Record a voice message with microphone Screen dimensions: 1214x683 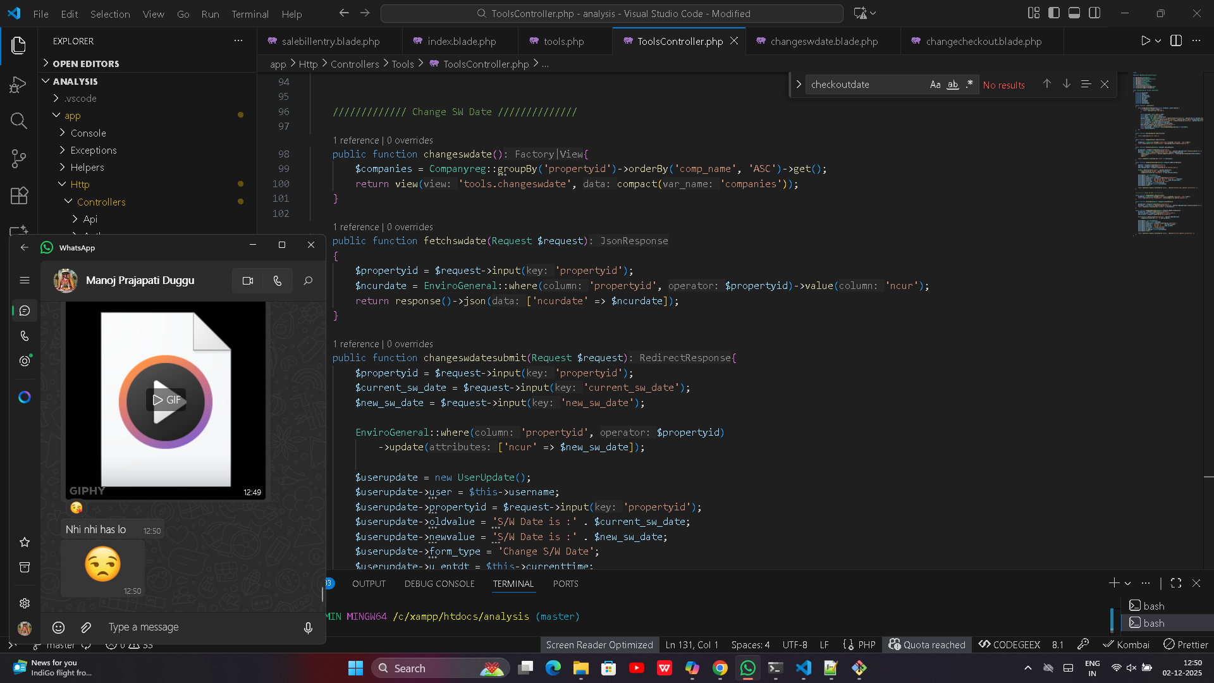pyautogui.click(x=308, y=627)
